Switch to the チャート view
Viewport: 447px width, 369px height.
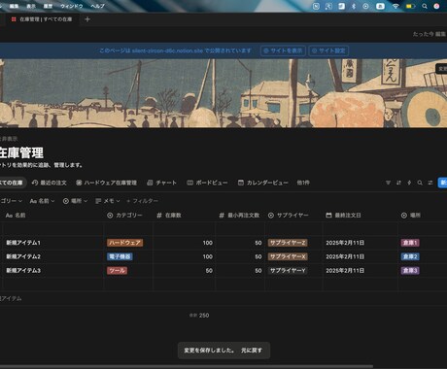[x=161, y=183]
